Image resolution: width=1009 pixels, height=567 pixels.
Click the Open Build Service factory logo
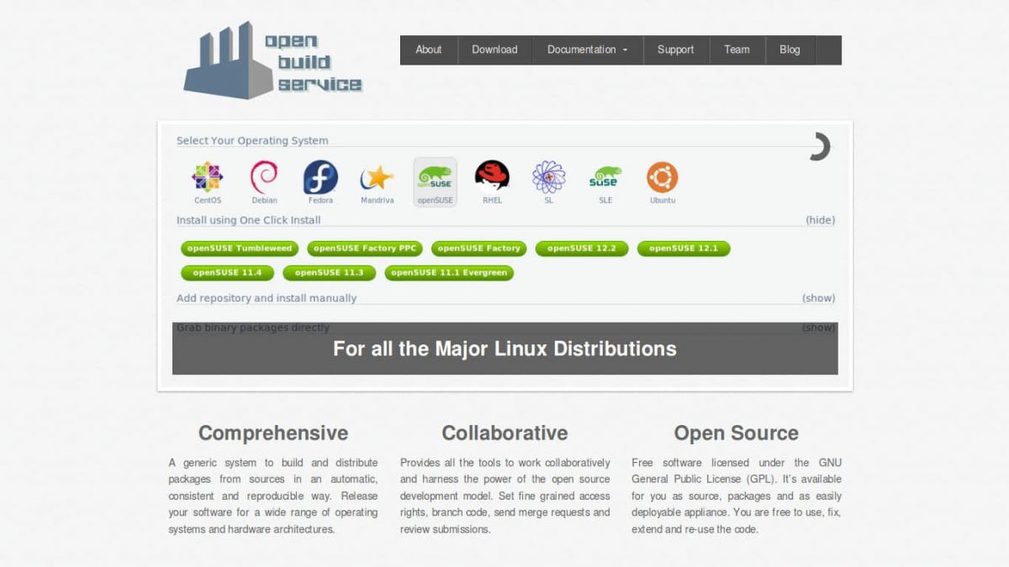tap(273, 60)
